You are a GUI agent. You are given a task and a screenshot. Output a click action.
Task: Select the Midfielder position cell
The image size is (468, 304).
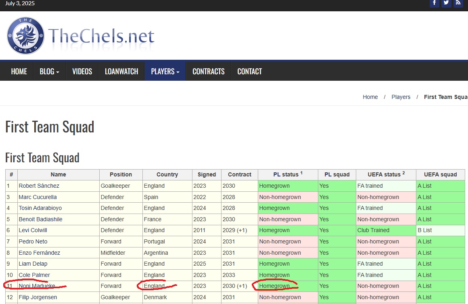coord(121,253)
